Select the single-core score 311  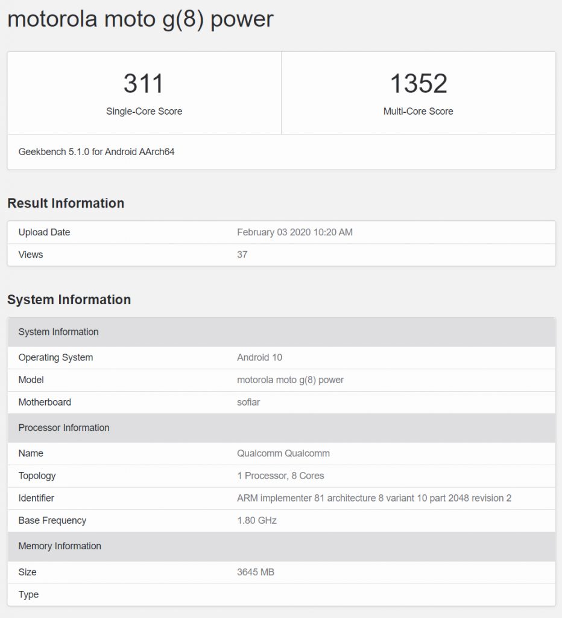click(x=144, y=83)
